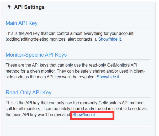Click the divider under Monitor-Specific API Keys heading

(78, 60)
